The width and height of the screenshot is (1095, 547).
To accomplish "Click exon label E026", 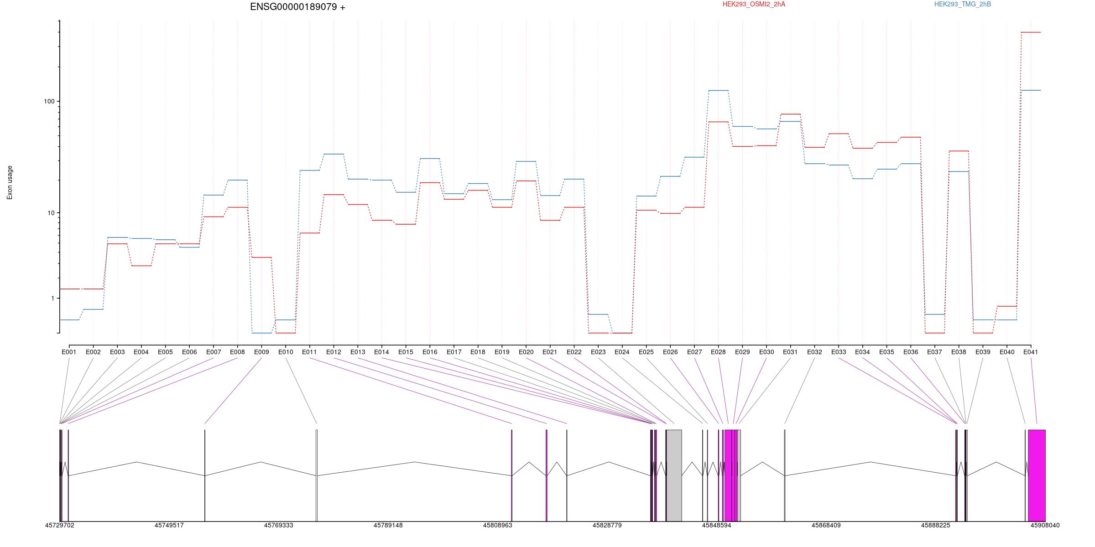I will tap(670, 352).
